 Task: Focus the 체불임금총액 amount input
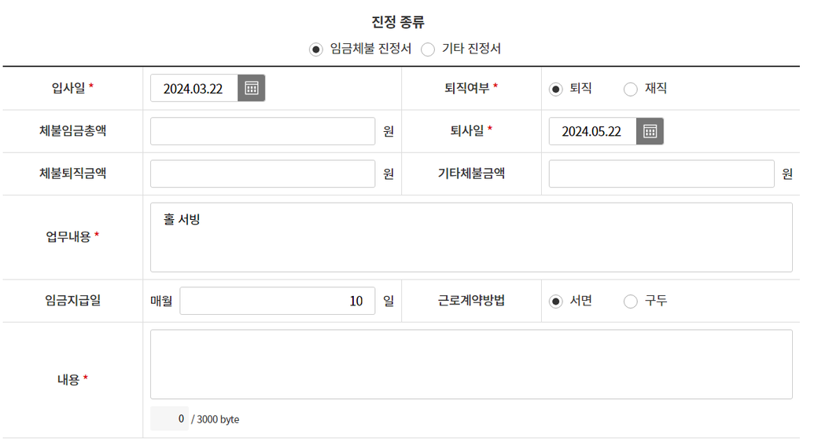point(263,131)
